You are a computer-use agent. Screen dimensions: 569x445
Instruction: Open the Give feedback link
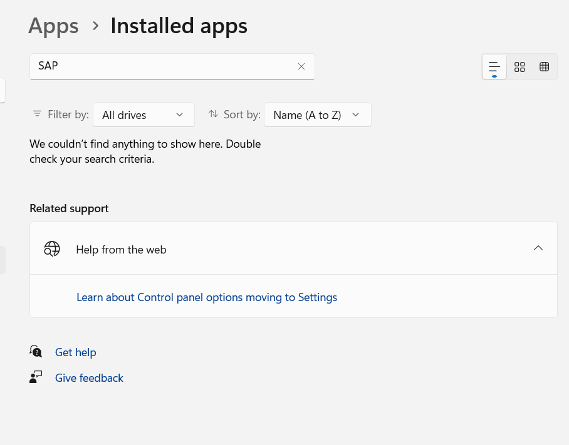coord(89,378)
